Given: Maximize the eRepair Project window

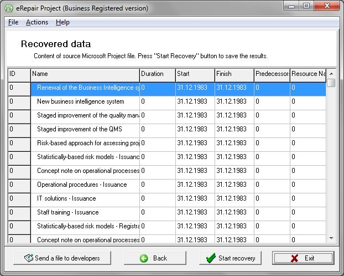Looking at the screenshot, I should click(x=306, y=6).
